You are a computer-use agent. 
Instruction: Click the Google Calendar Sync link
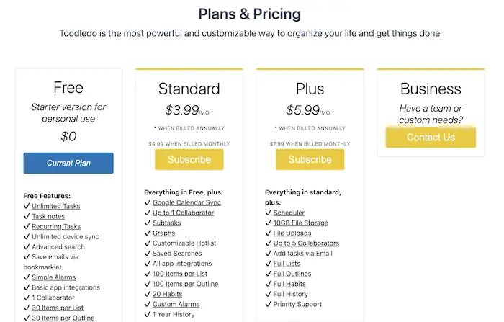click(x=186, y=202)
